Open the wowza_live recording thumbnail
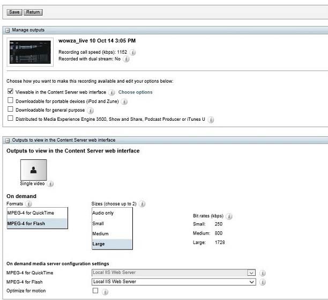Viewport: 328px width, 300px height. pyautogui.click(x=30, y=52)
